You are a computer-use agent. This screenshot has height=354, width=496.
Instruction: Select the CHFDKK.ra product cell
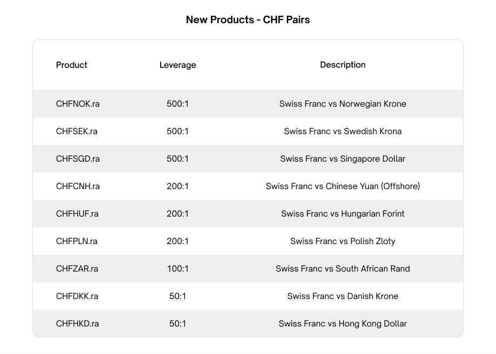[x=77, y=296]
